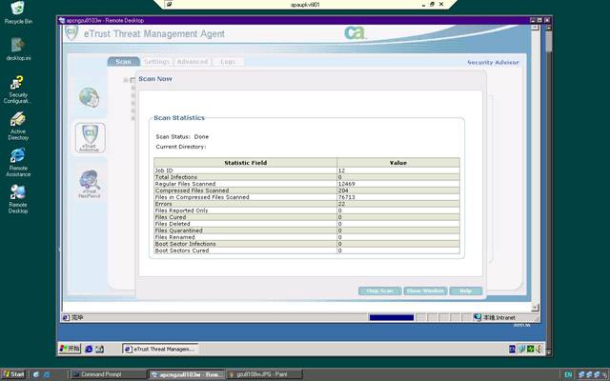The image size is (610, 381).
Task: Open the desktop.ini file icon
Action: click(18, 46)
